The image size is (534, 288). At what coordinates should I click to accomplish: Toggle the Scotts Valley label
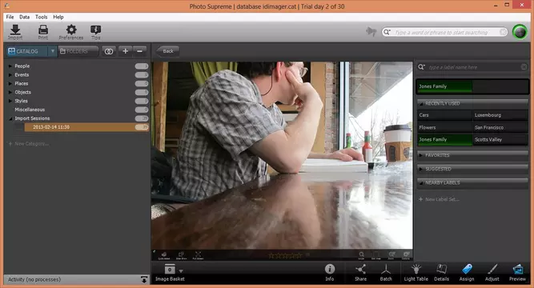tap(500, 139)
